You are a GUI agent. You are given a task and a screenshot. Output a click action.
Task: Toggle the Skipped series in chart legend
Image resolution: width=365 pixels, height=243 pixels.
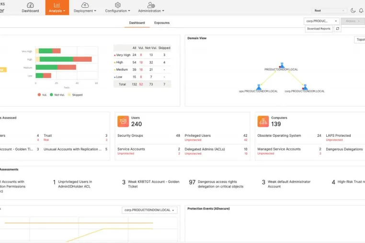coord(75,95)
